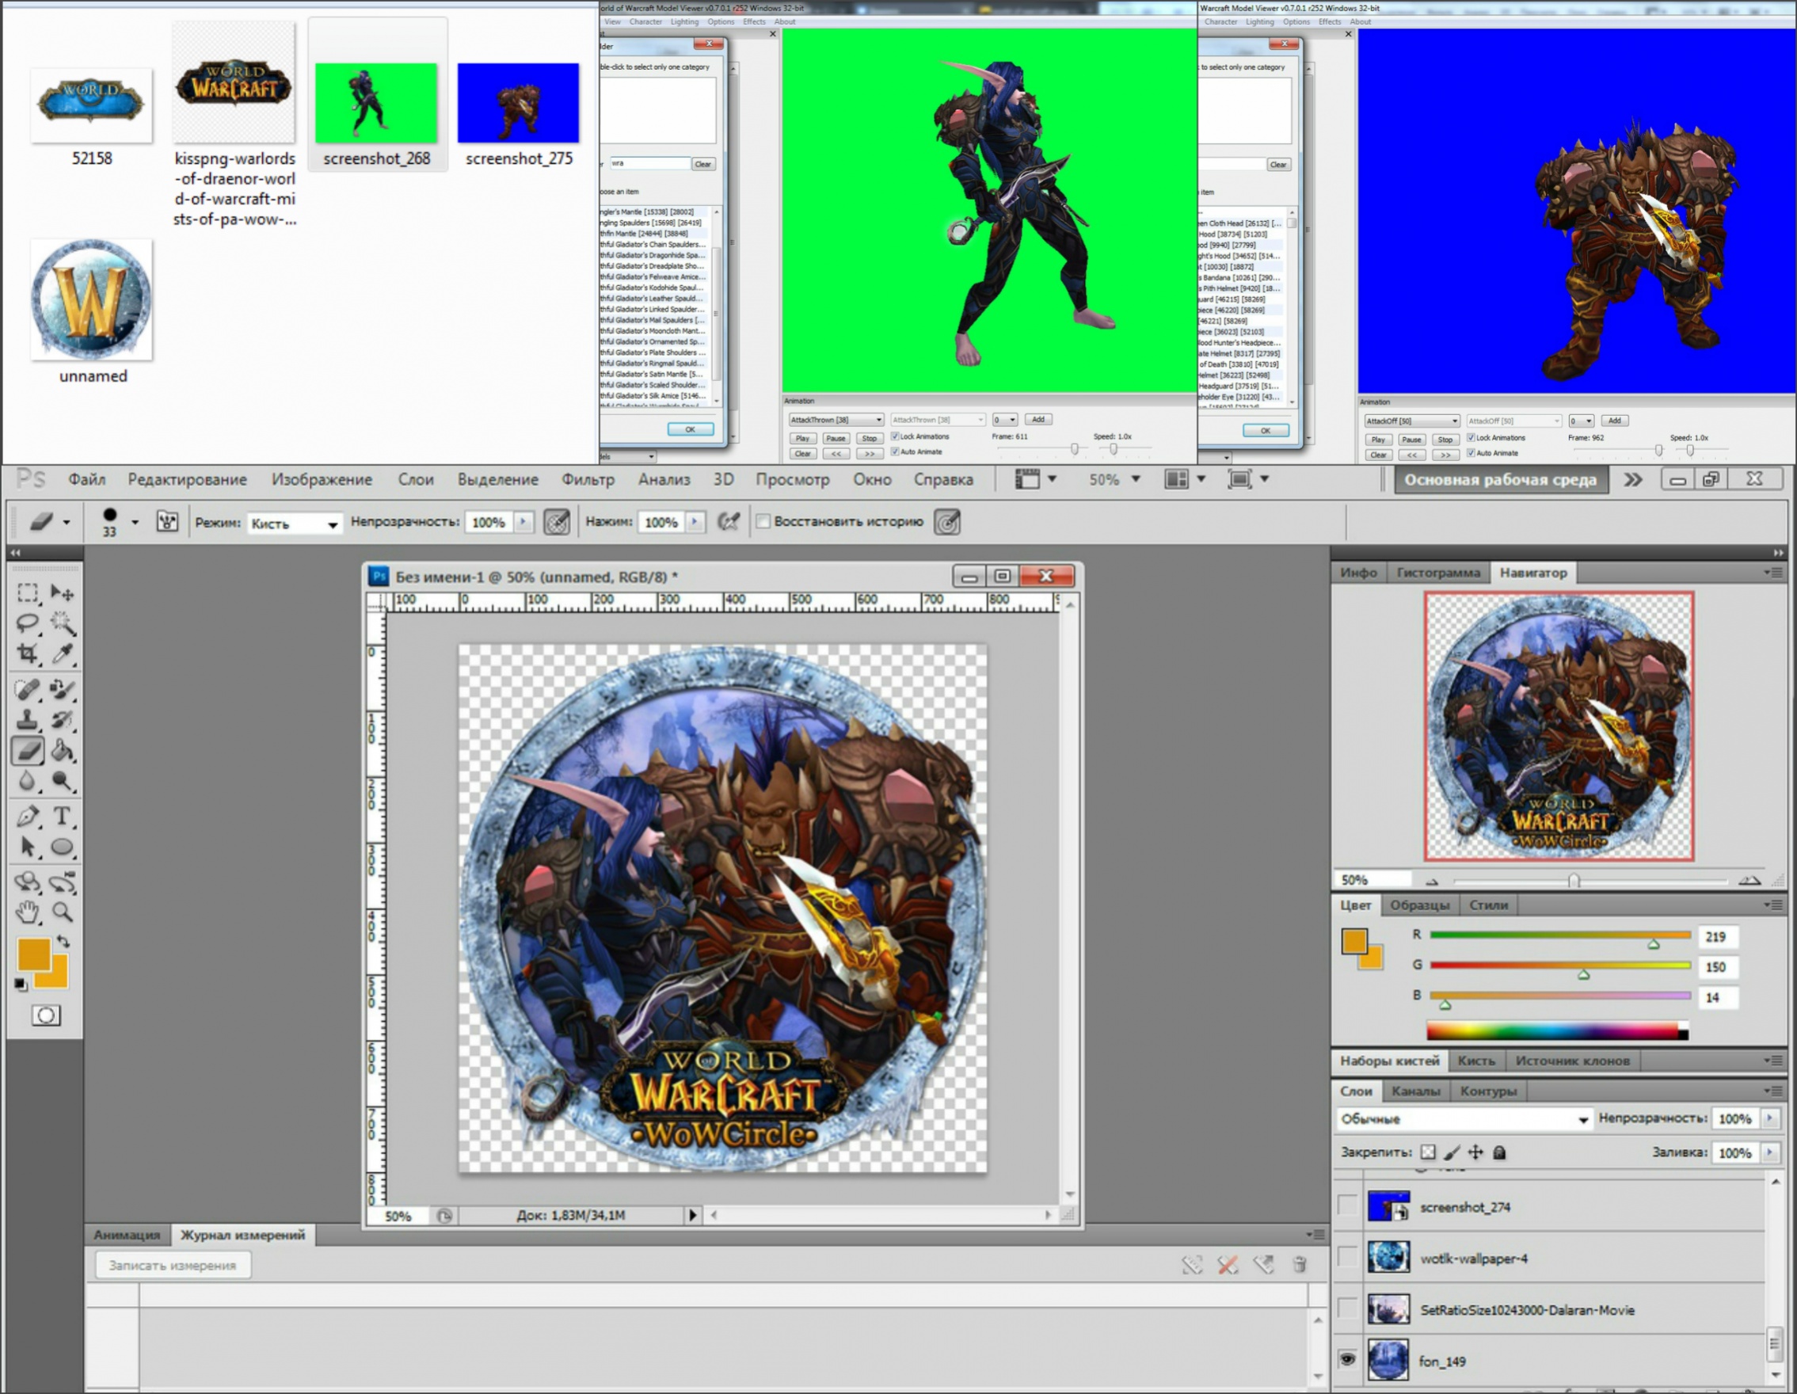Select the Hand tool
This screenshot has height=1394, width=1797.
coord(27,912)
